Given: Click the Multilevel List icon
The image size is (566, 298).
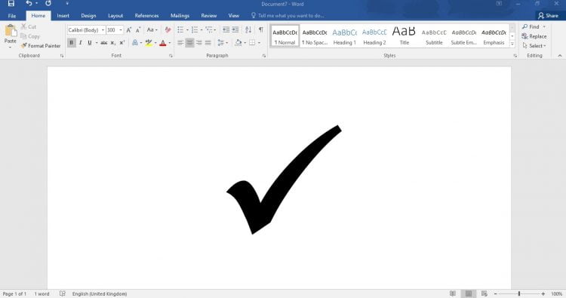Looking at the screenshot, I should pos(208,30).
